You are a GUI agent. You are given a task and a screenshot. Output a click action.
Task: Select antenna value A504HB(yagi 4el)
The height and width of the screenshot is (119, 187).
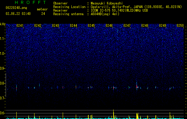[x=105, y=14]
